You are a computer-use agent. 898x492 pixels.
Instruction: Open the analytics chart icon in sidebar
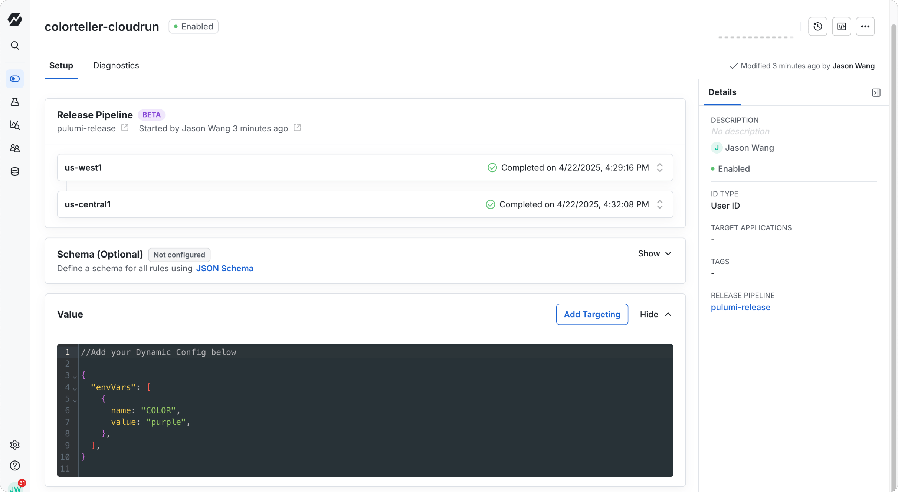[15, 125]
